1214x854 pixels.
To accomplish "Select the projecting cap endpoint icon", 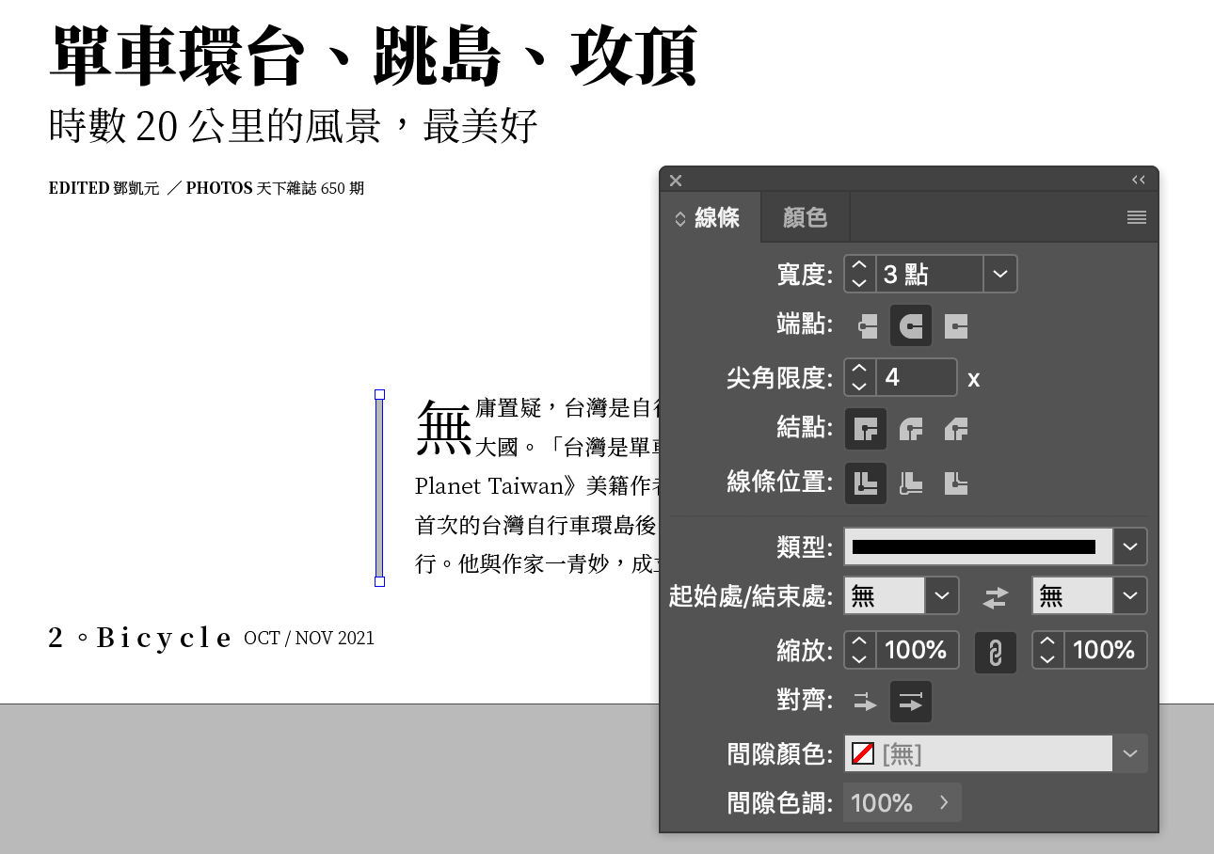I will pos(956,326).
